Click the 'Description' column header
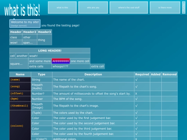Screen dimensions: 187x140 click(93, 74)
